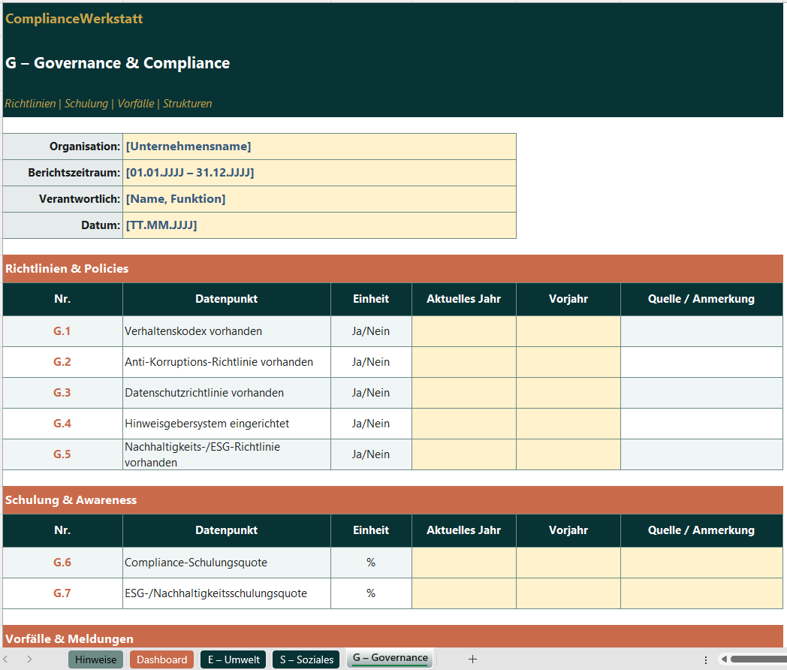Click G.4 Hinweisgebersystem Vorjahr cell
This screenshot has width=787, height=670.
click(x=568, y=424)
